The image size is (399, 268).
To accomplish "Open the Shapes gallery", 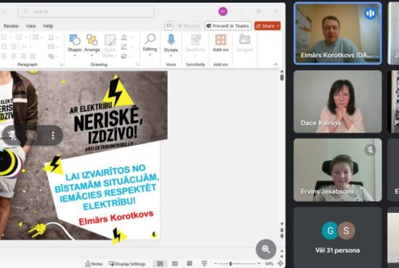I will coord(74,43).
